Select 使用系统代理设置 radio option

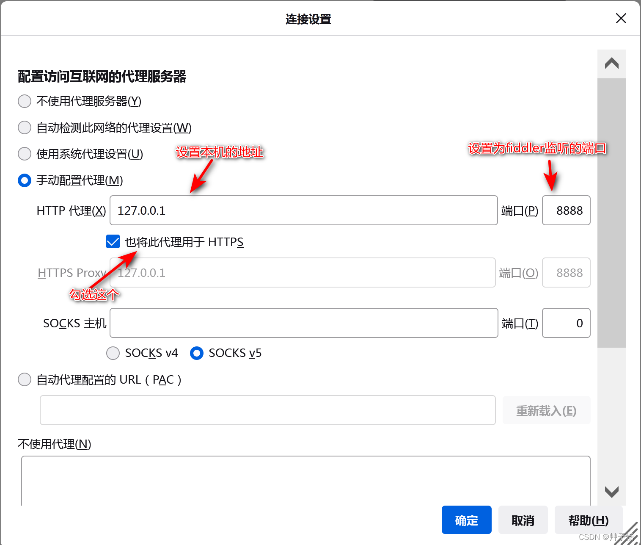click(x=25, y=154)
